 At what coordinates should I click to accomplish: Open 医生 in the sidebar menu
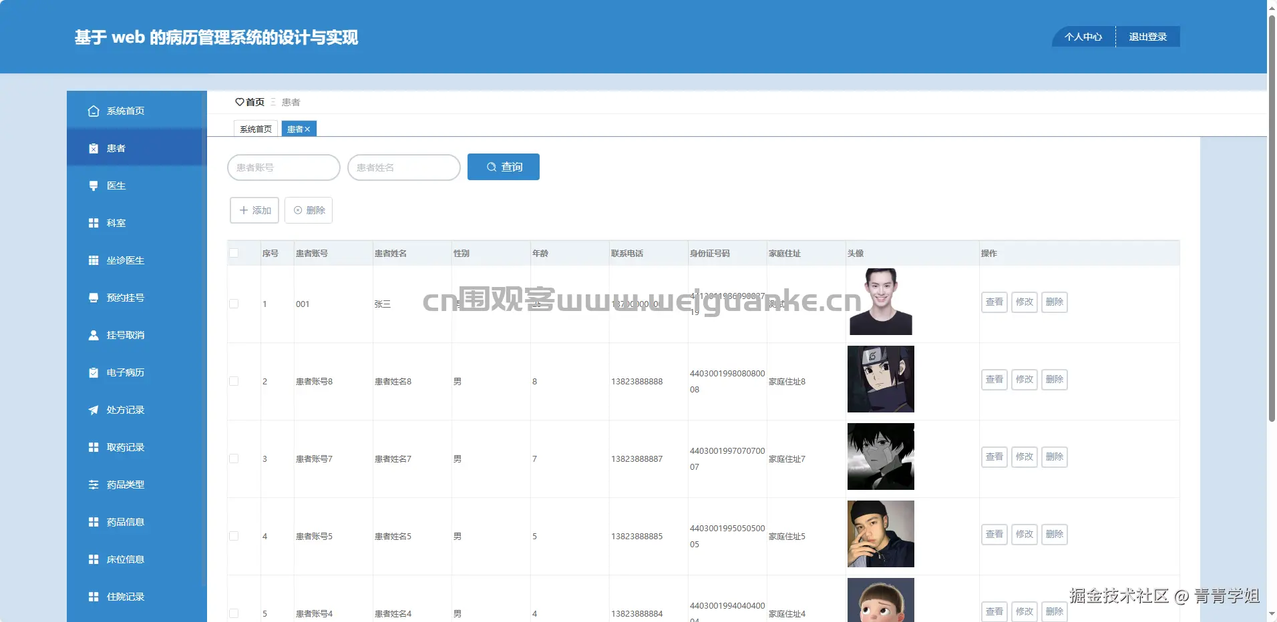pyautogui.click(x=136, y=186)
